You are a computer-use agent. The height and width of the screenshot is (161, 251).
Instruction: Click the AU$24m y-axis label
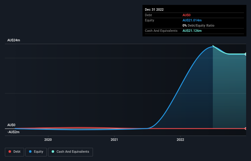tap(14, 40)
